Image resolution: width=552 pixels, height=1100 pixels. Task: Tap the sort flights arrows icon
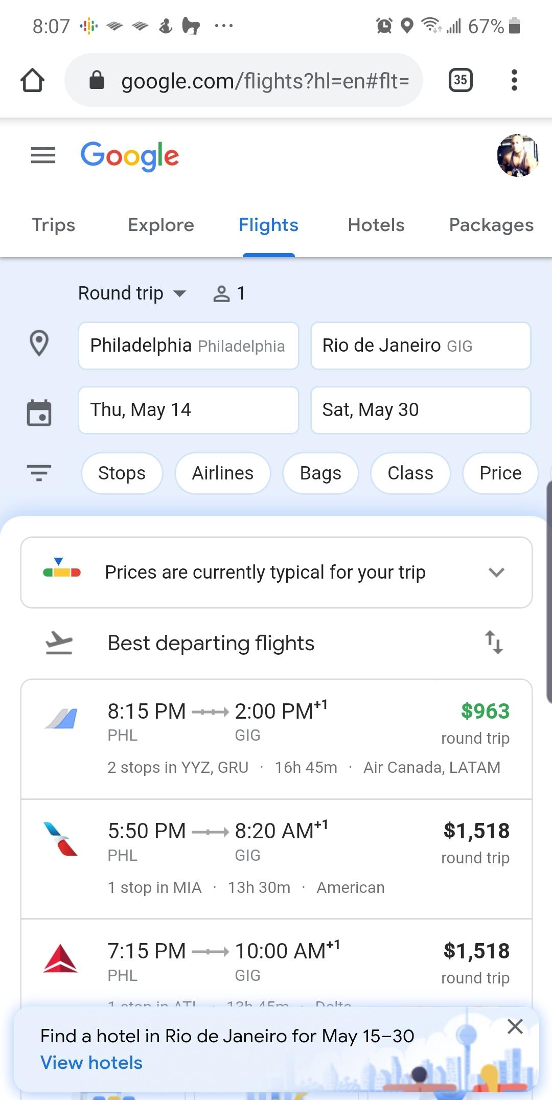[x=494, y=643]
